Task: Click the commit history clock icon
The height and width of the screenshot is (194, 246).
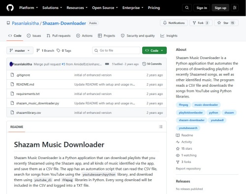Action: coord(144,64)
